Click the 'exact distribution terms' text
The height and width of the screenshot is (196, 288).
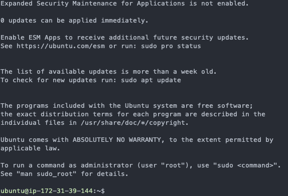point(64,114)
